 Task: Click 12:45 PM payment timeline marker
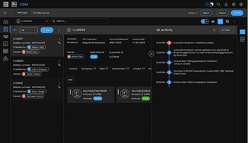[x=169, y=72]
